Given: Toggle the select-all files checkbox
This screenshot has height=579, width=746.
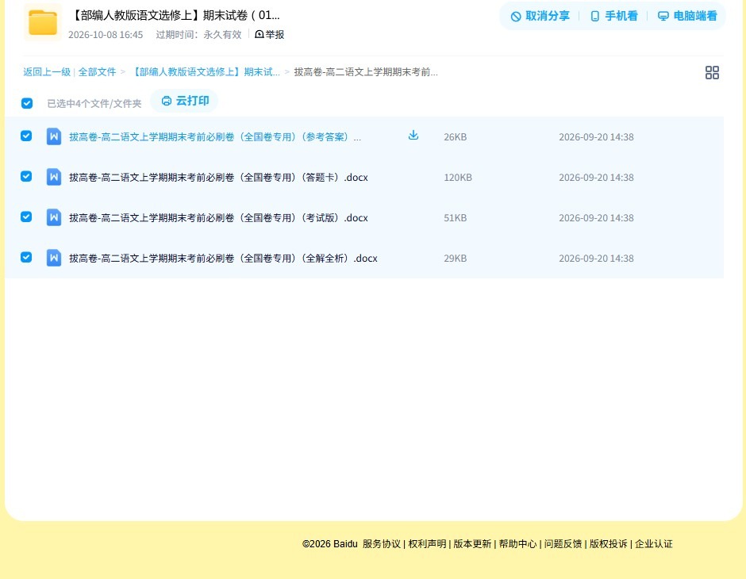Looking at the screenshot, I should tap(27, 103).
